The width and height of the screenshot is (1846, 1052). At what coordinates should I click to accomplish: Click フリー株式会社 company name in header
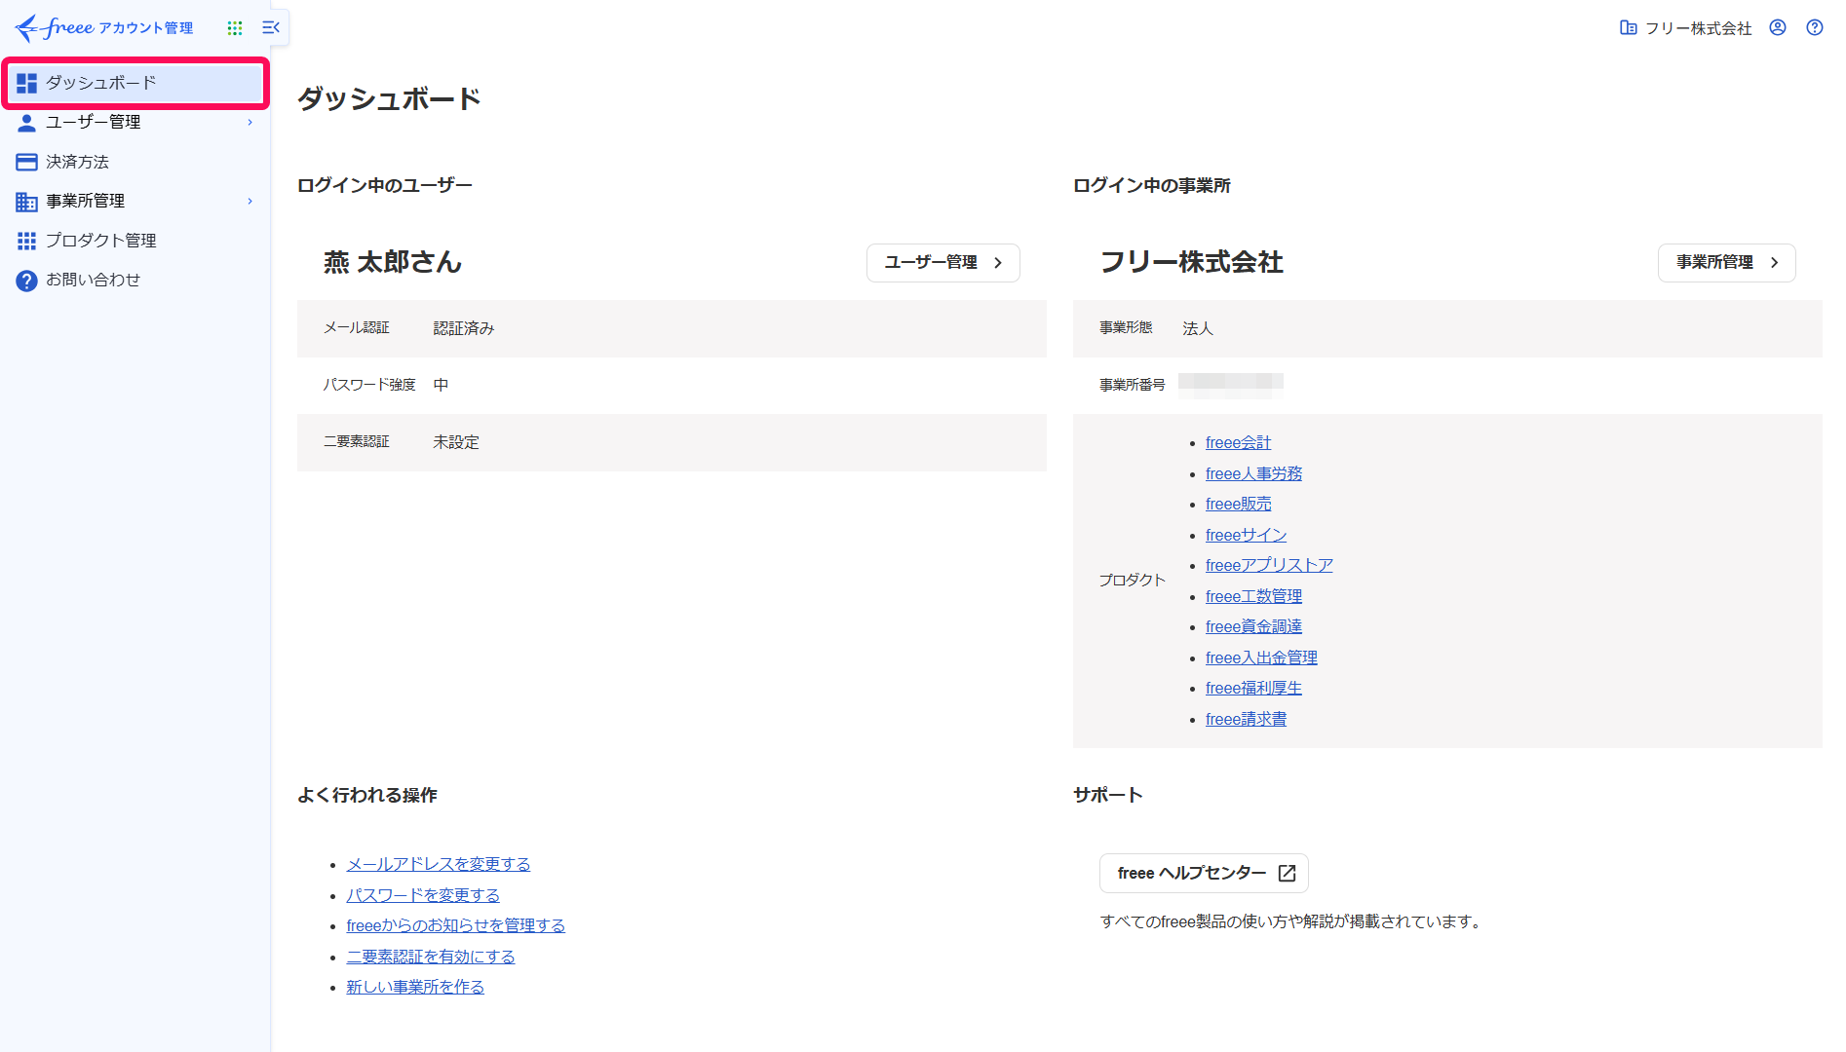[x=1699, y=28]
